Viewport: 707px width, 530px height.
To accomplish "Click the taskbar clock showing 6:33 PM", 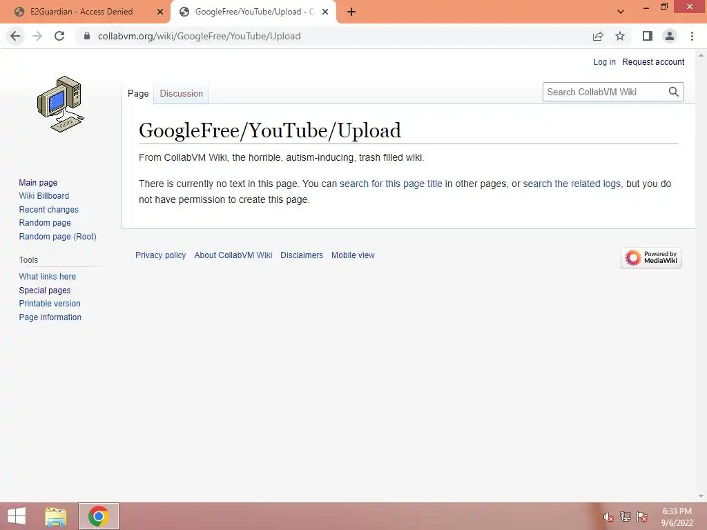I will click(x=677, y=517).
